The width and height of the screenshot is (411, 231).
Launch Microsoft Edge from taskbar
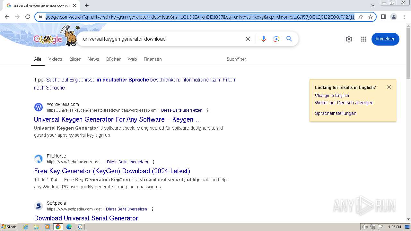69,227
